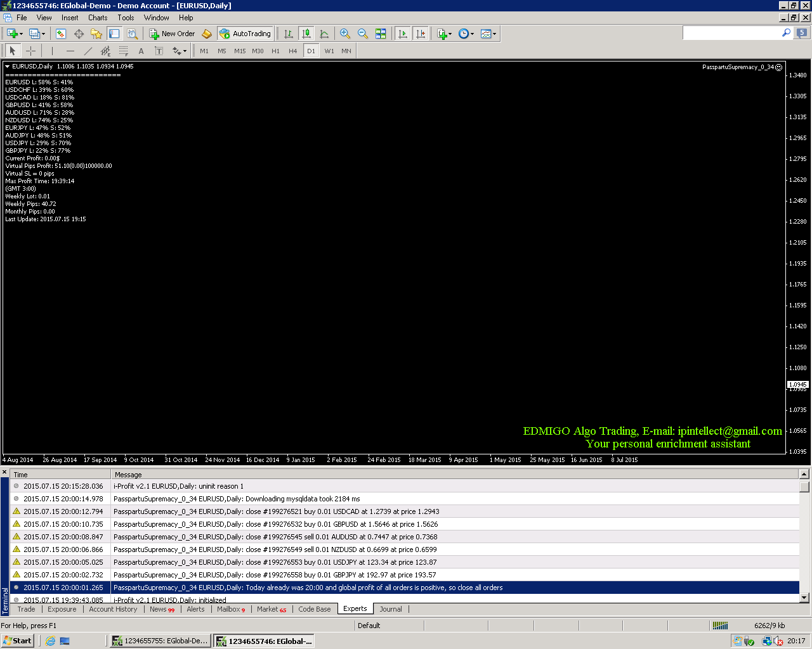This screenshot has width=812, height=649.
Task: Select the crosshair tool
Action: (x=30, y=51)
